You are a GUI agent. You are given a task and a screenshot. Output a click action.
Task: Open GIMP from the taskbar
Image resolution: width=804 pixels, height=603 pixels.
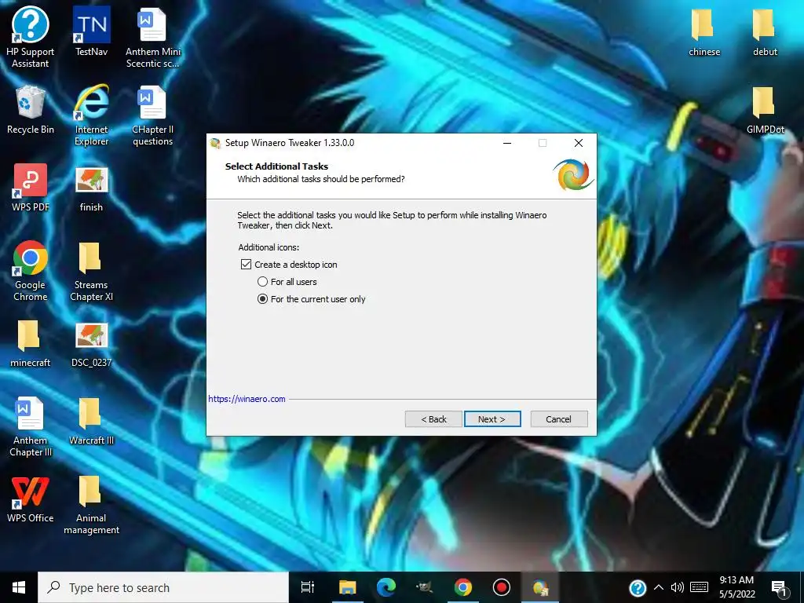point(425,587)
